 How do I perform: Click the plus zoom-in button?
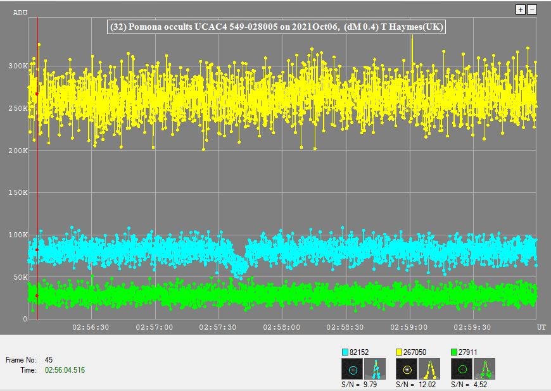tap(521, 9)
